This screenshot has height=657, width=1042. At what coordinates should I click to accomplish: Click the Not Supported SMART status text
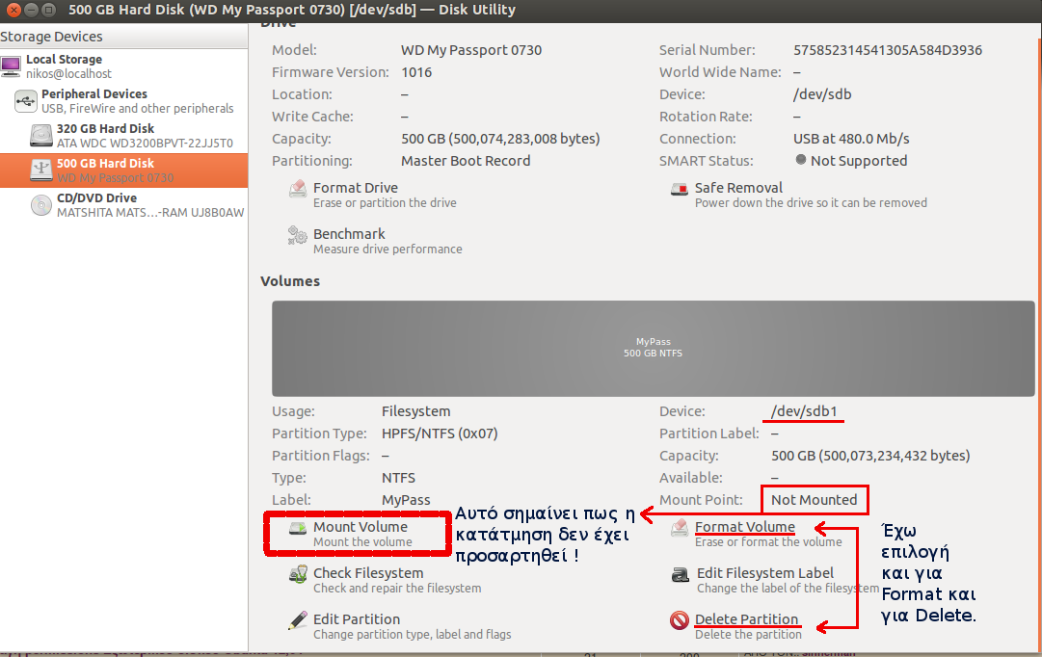859,161
